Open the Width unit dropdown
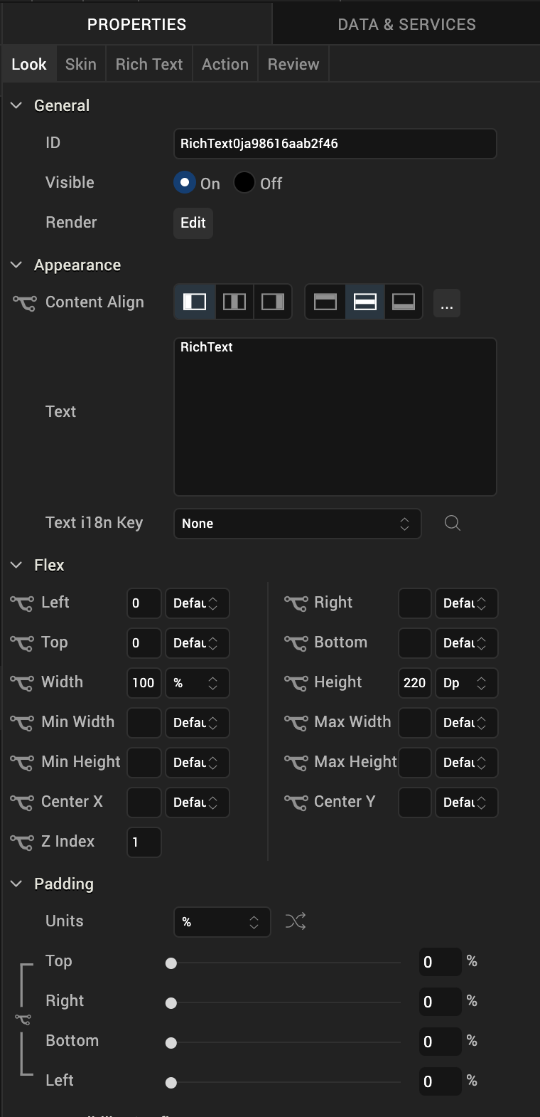Screen dimensions: 540x1117 click(x=197, y=683)
